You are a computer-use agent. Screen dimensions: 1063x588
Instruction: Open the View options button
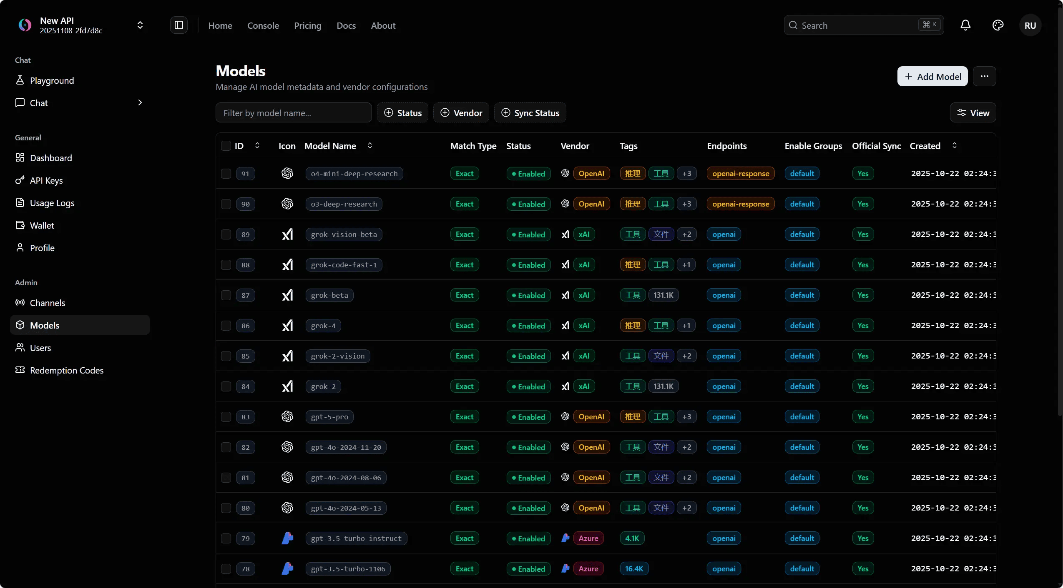[x=973, y=112]
